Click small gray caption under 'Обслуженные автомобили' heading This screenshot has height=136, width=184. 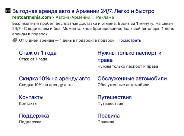tap(123, 85)
